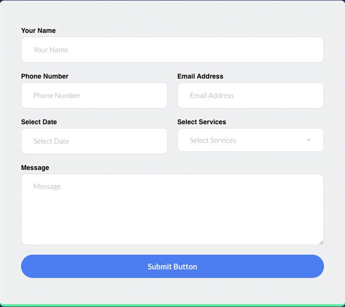Click the 'Message' label heading
The height and width of the screenshot is (307, 345).
35,168
